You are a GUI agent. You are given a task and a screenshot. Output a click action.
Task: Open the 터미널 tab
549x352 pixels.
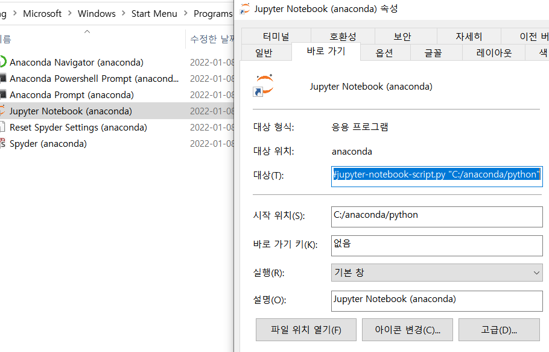pos(276,36)
